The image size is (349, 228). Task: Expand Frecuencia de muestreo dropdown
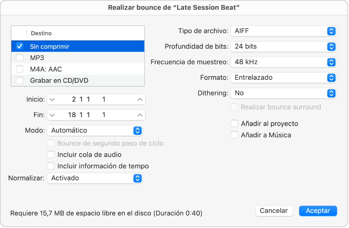coord(283,62)
